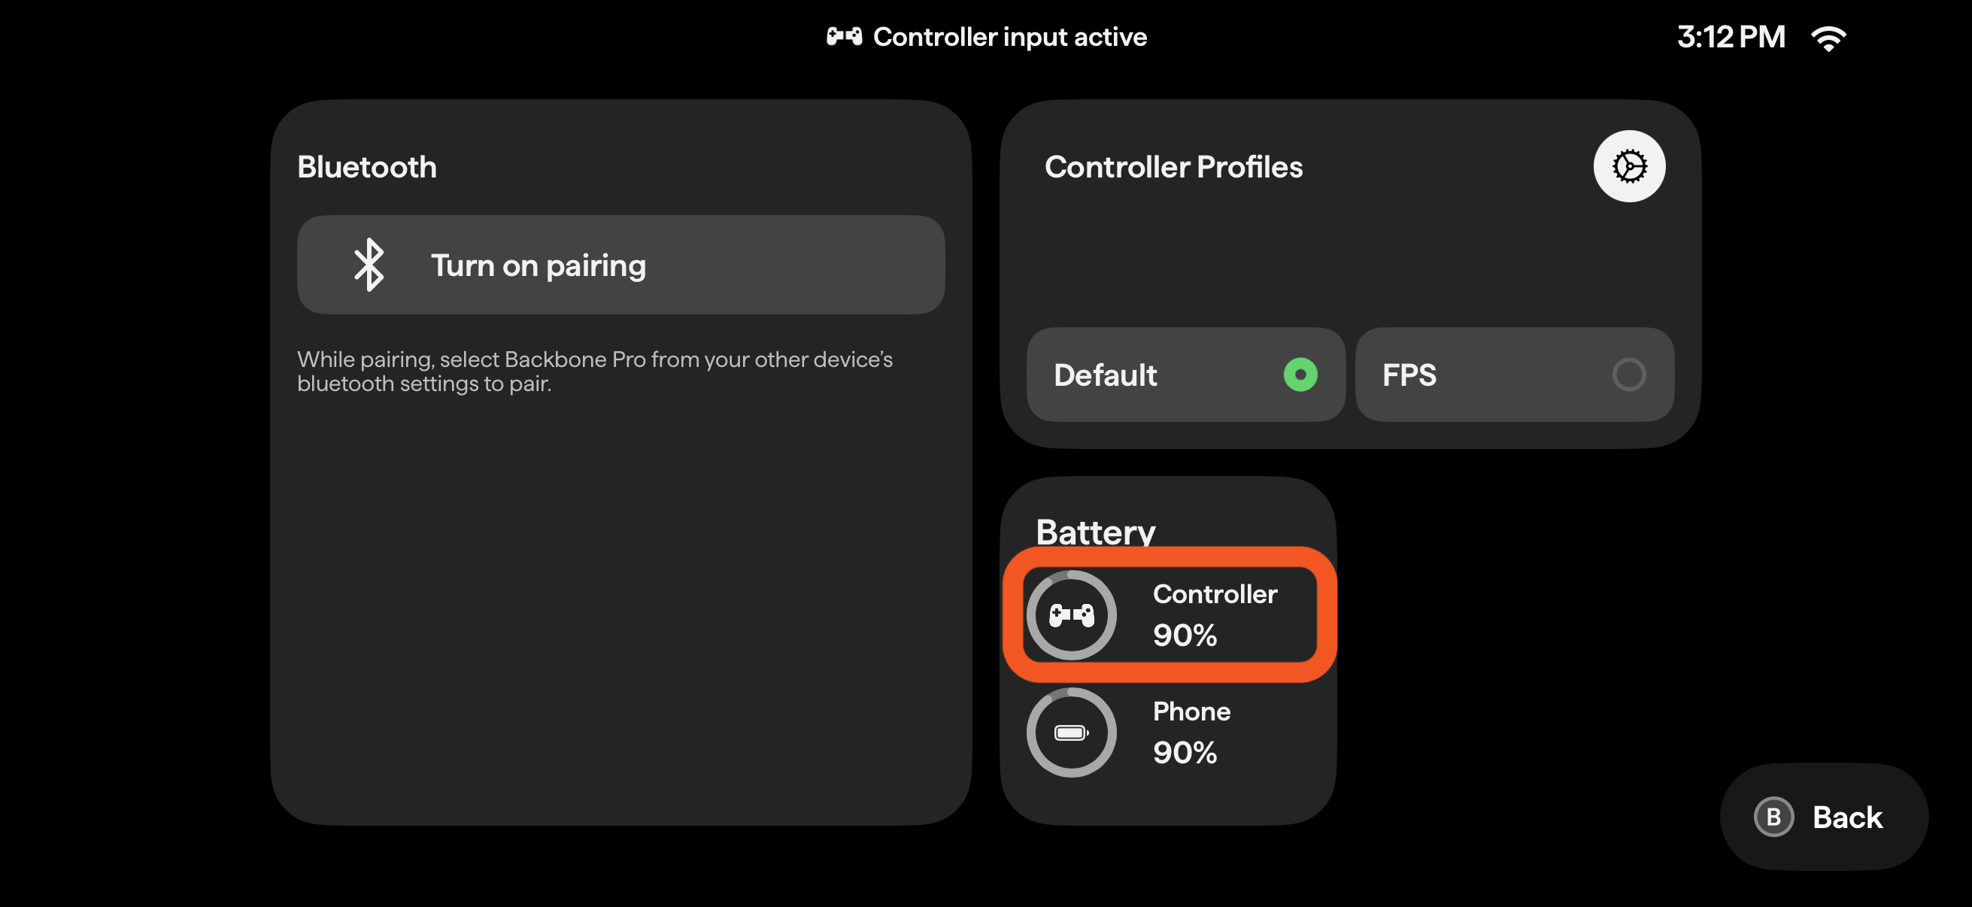Click the Bluetooth section header
The height and width of the screenshot is (907, 1972).
(x=367, y=166)
